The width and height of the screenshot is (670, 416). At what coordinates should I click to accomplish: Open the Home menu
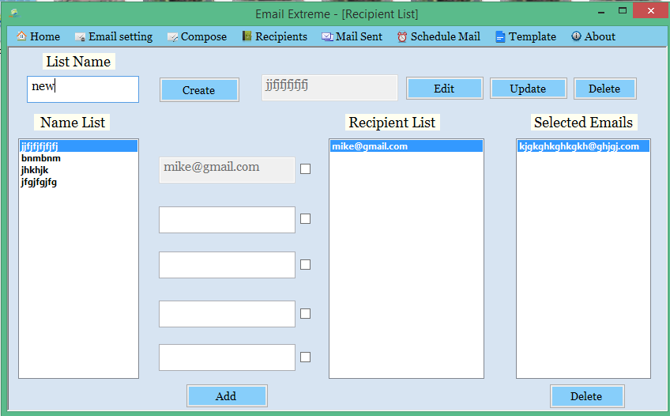39,36
